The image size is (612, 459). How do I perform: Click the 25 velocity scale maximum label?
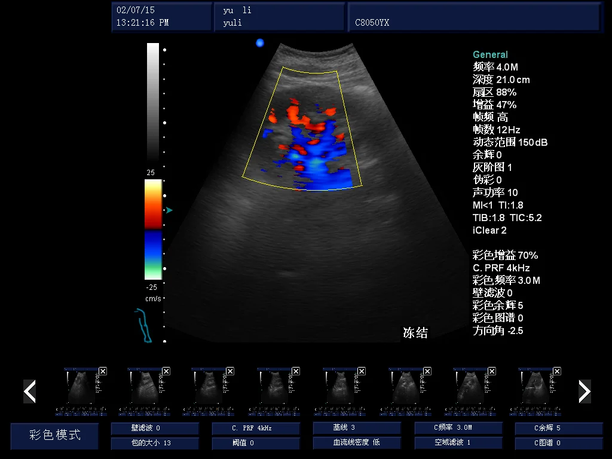pos(151,173)
